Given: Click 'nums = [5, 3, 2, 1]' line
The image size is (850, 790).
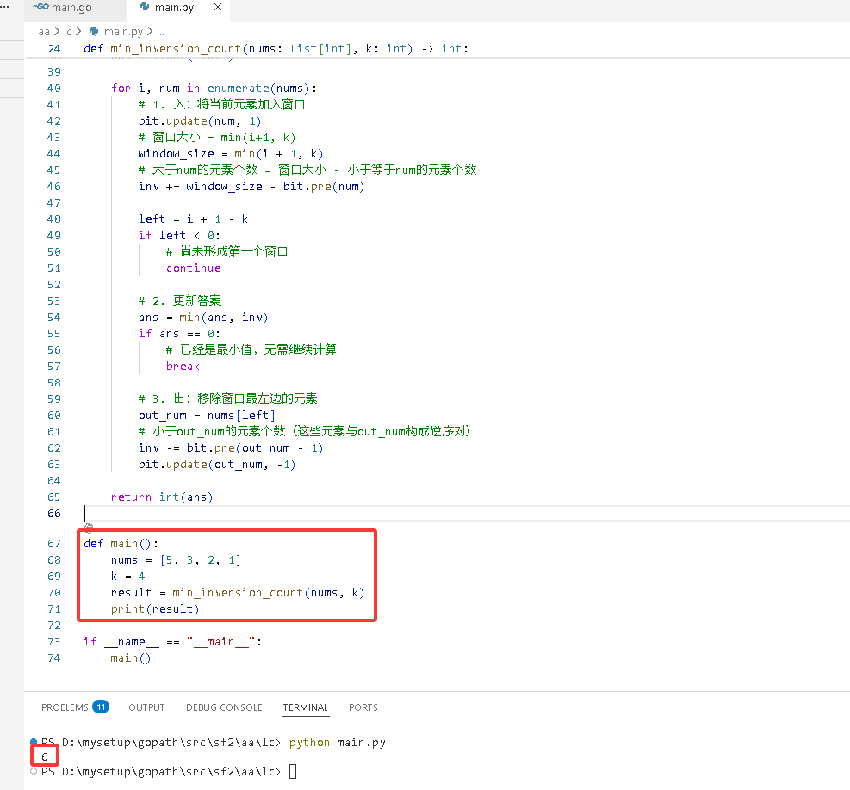Looking at the screenshot, I should pos(176,559).
